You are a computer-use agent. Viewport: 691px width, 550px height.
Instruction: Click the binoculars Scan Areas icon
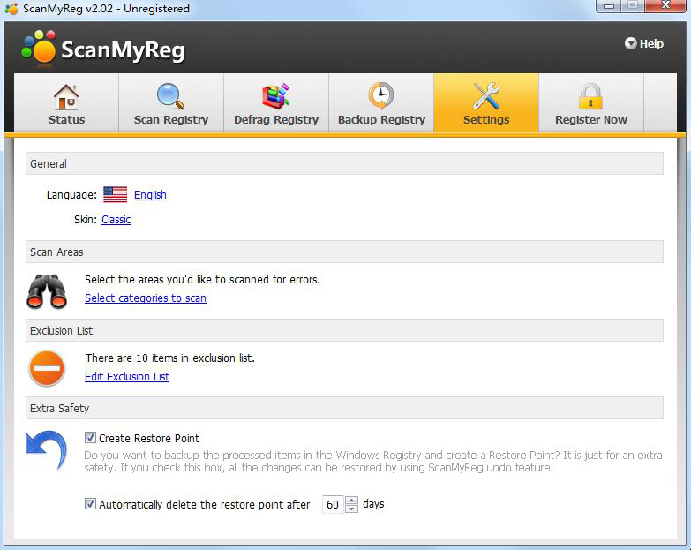[x=47, y=290]
